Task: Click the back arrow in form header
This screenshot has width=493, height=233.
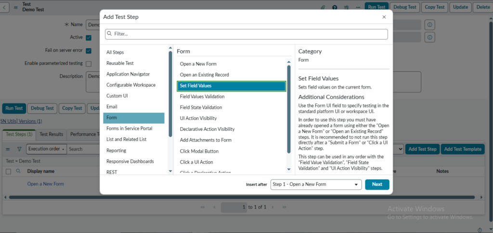Action: pos(6,7)
